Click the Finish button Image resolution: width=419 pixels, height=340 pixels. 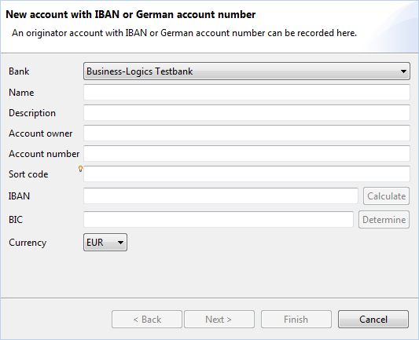296,319
